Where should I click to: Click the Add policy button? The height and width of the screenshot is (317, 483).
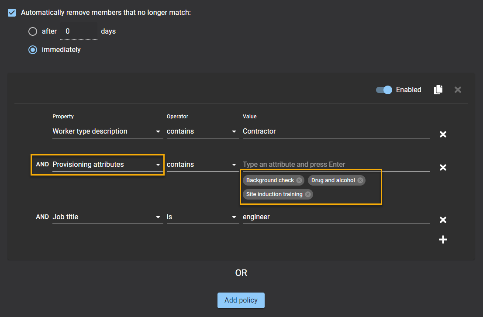pos(241,300)
